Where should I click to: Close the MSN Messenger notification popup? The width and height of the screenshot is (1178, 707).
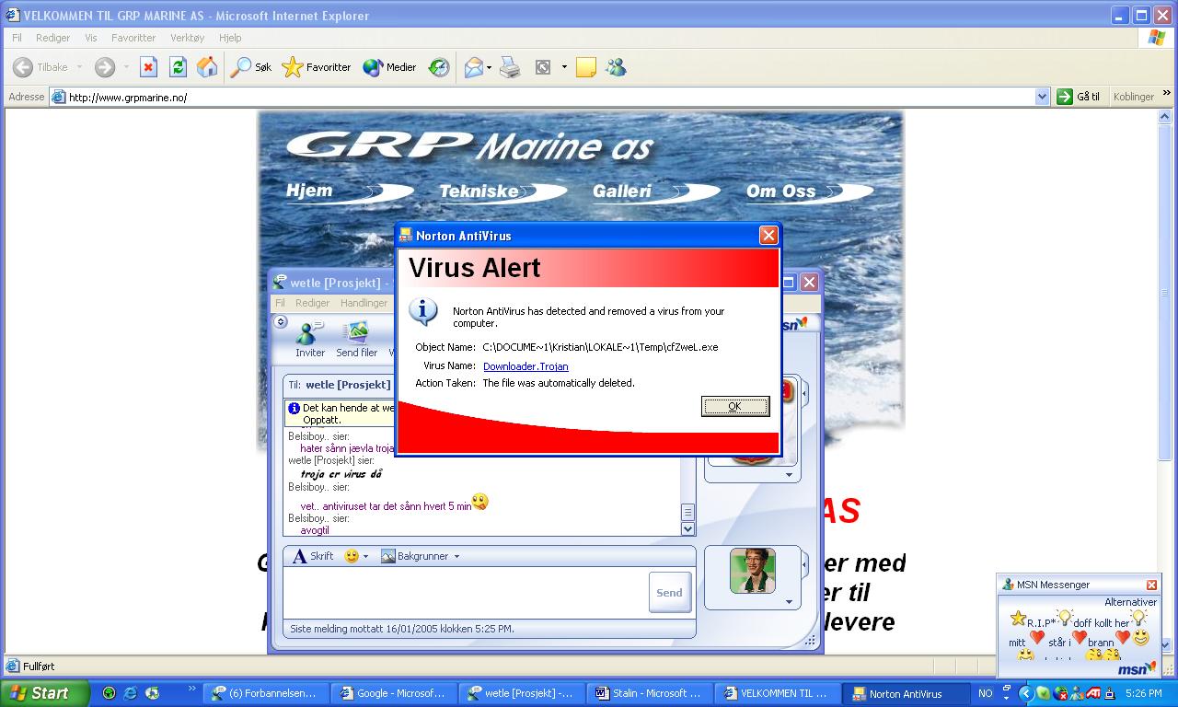[x=1151, y=585]
